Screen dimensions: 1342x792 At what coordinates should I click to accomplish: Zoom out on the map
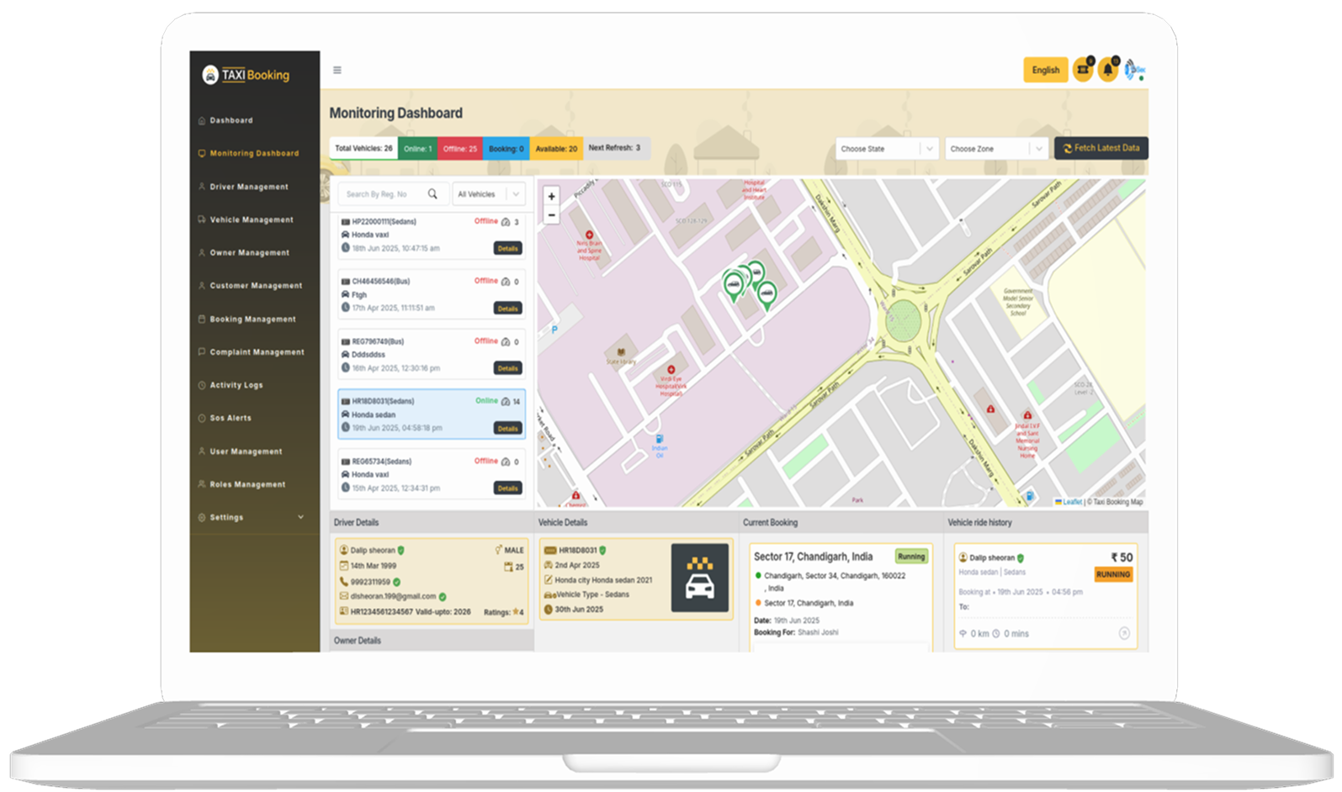click(552, 215)
